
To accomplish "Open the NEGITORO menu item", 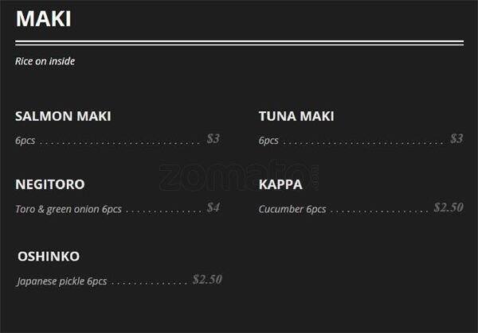I will click(49, 185).
